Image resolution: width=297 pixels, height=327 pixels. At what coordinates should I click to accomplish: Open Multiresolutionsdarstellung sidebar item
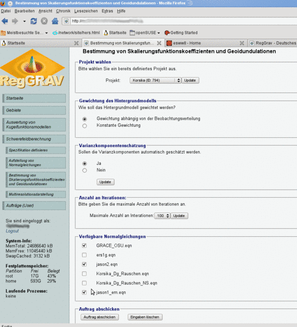[36, 194]
